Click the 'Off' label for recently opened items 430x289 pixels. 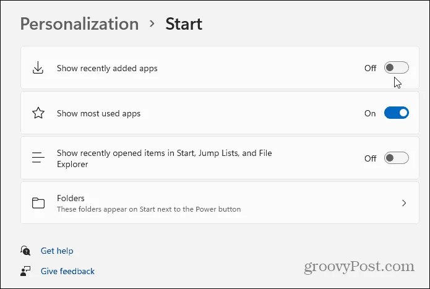point(370,158)
